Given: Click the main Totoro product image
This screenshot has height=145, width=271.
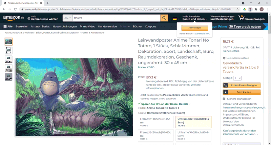Looking at the screenshot, I should click(x=74, y=97).
